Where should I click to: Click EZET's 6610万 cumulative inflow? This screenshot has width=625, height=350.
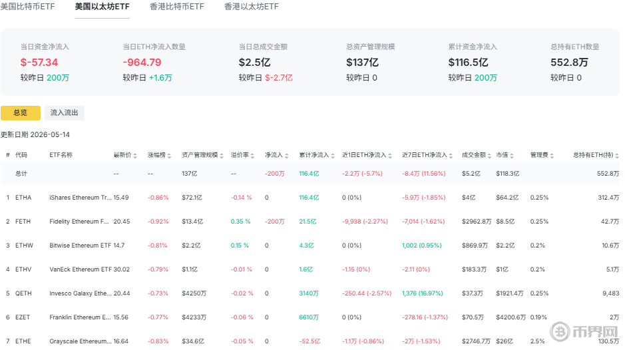pyautogui.click(x=309, y=317)
